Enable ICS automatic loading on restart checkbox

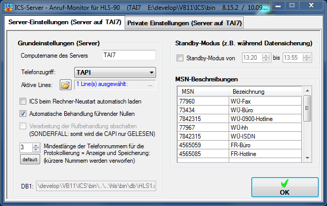pyautogui.click(x=23, y=101)
